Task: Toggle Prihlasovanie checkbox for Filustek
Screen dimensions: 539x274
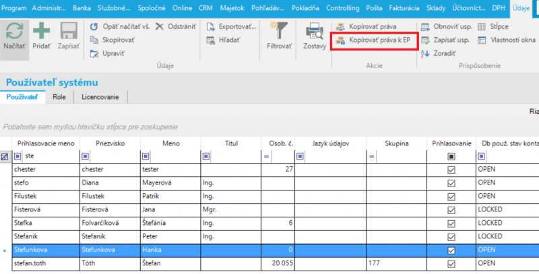Action: [x=451, y=197]
